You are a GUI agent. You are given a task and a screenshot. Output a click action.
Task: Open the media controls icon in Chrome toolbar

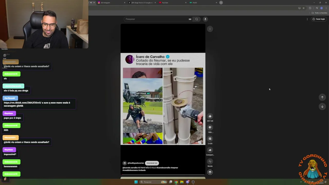tap(317, 8)
